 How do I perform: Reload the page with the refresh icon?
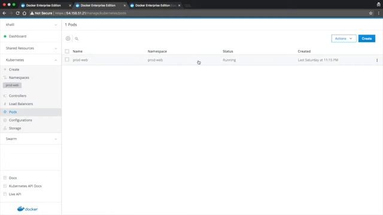click(17, 13)
